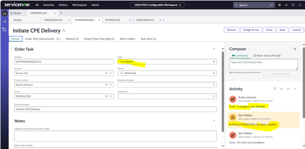Close the ORDL0001455 sub-tab
305x149 pixels.
pos(160,20)
